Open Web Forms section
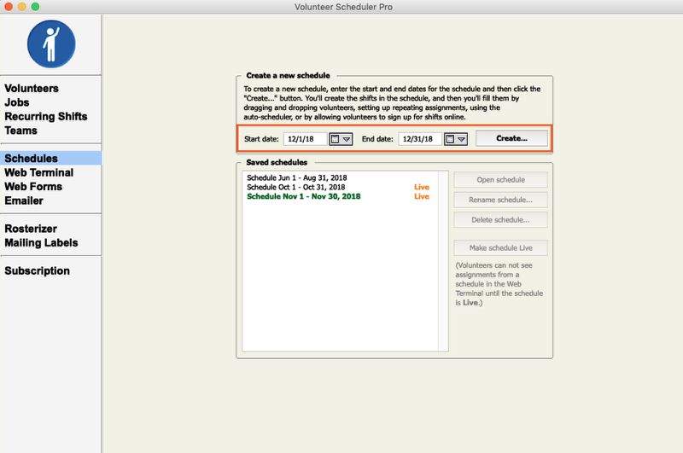 tap(33, 186)
